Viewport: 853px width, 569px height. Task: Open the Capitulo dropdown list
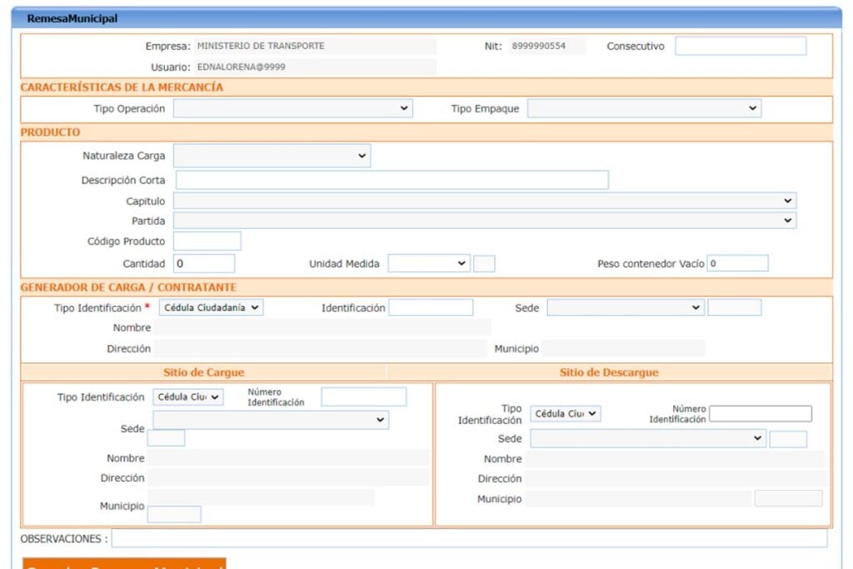click(x=484, y=201)
